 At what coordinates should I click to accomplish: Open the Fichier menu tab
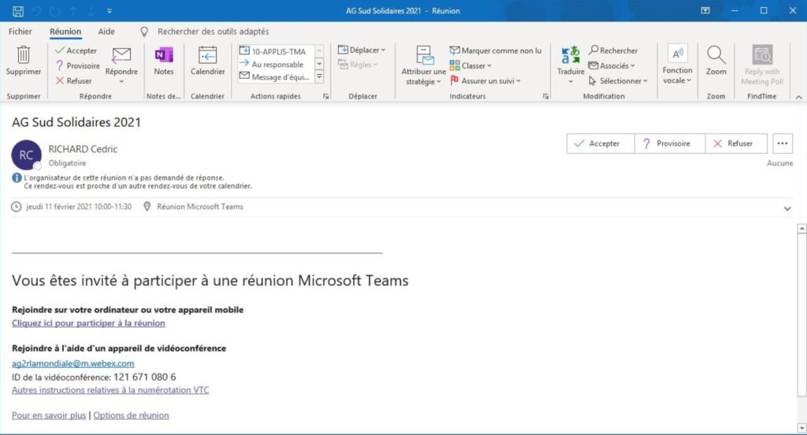[20, 32]
